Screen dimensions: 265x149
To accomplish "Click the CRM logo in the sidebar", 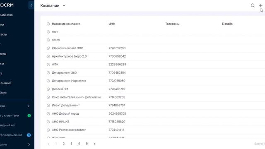I will pyautogui.click(x=7, y=5).
